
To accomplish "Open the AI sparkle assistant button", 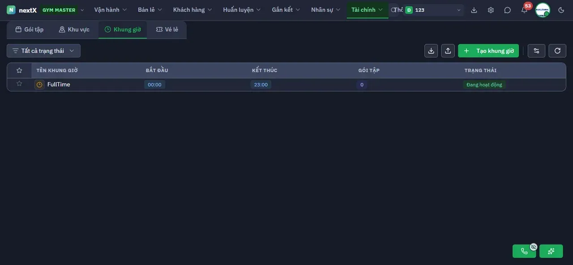I will click(x=551, y=251).
